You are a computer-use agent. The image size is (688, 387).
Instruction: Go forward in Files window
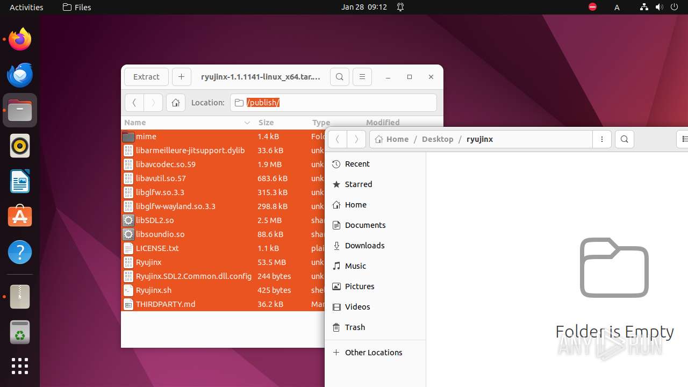(356, 139)
